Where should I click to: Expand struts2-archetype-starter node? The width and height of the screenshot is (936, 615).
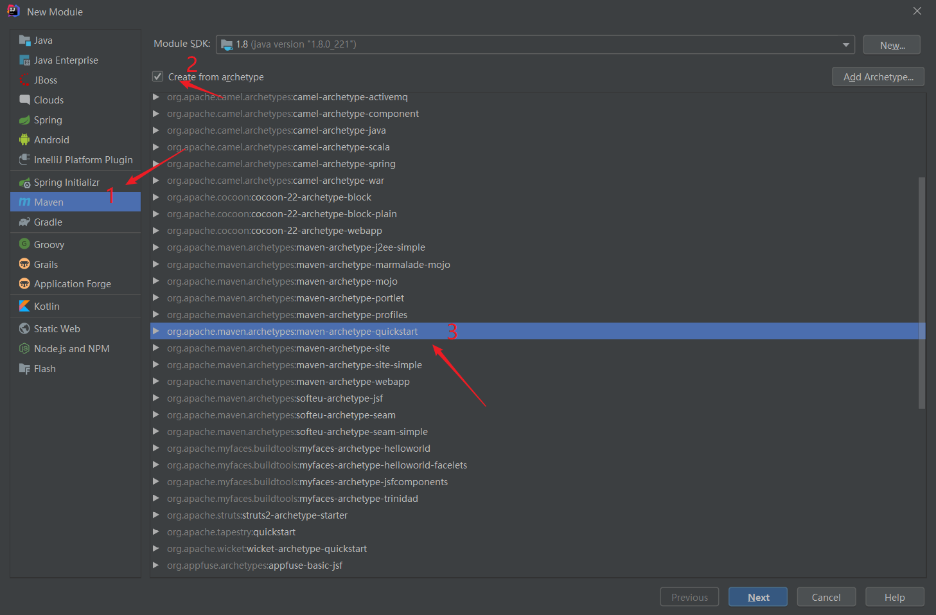coord(155,515)
